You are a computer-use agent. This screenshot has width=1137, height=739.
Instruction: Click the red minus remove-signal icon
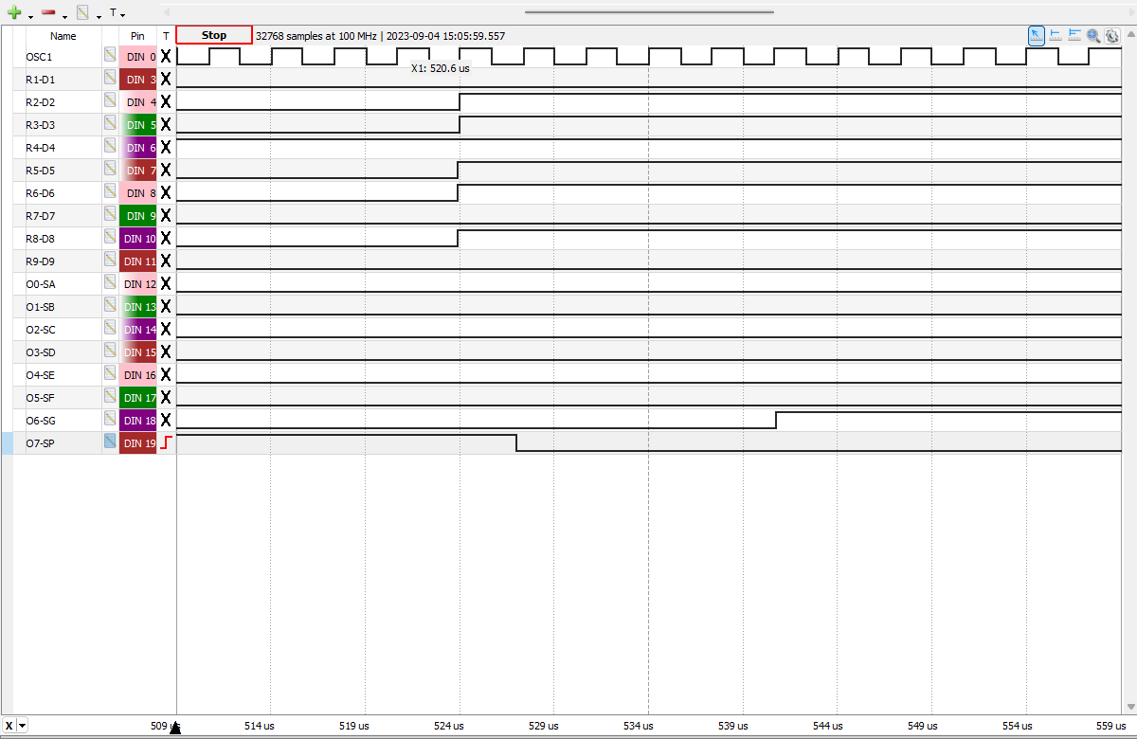(48, 13)
